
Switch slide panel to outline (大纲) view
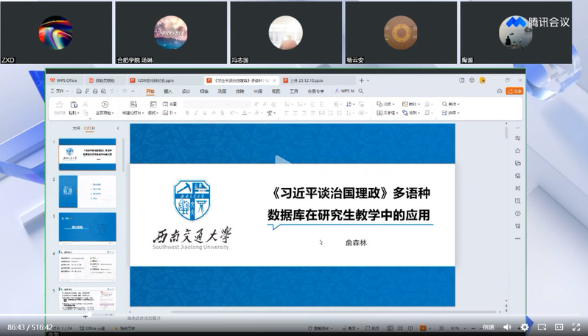coord(75,128)
